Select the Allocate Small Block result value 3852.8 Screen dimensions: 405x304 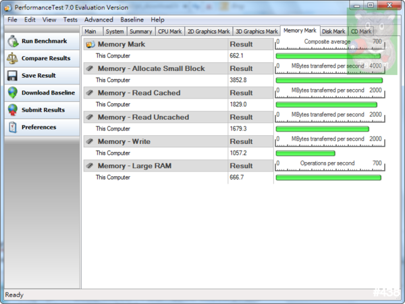(x=238, y=80)
